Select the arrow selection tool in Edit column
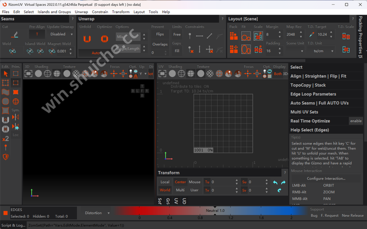This screenshot has width=367, height=229. point(6,74)
